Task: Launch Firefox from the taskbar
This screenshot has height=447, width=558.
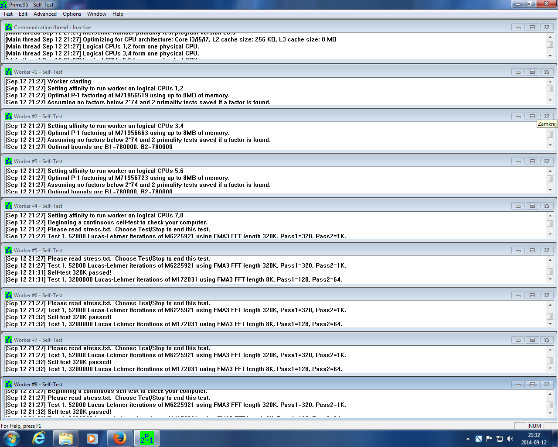Action: [x=119, y=438]
